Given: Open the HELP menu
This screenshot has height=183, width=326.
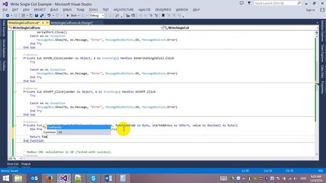Looking at the screenshot, I should point(196,10).
